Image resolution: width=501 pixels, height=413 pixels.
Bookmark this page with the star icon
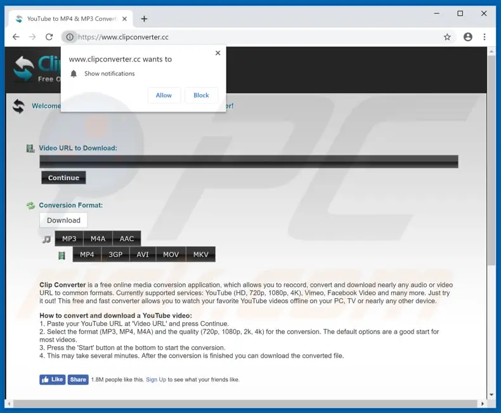pyautogui.click(x=447, y=37)
